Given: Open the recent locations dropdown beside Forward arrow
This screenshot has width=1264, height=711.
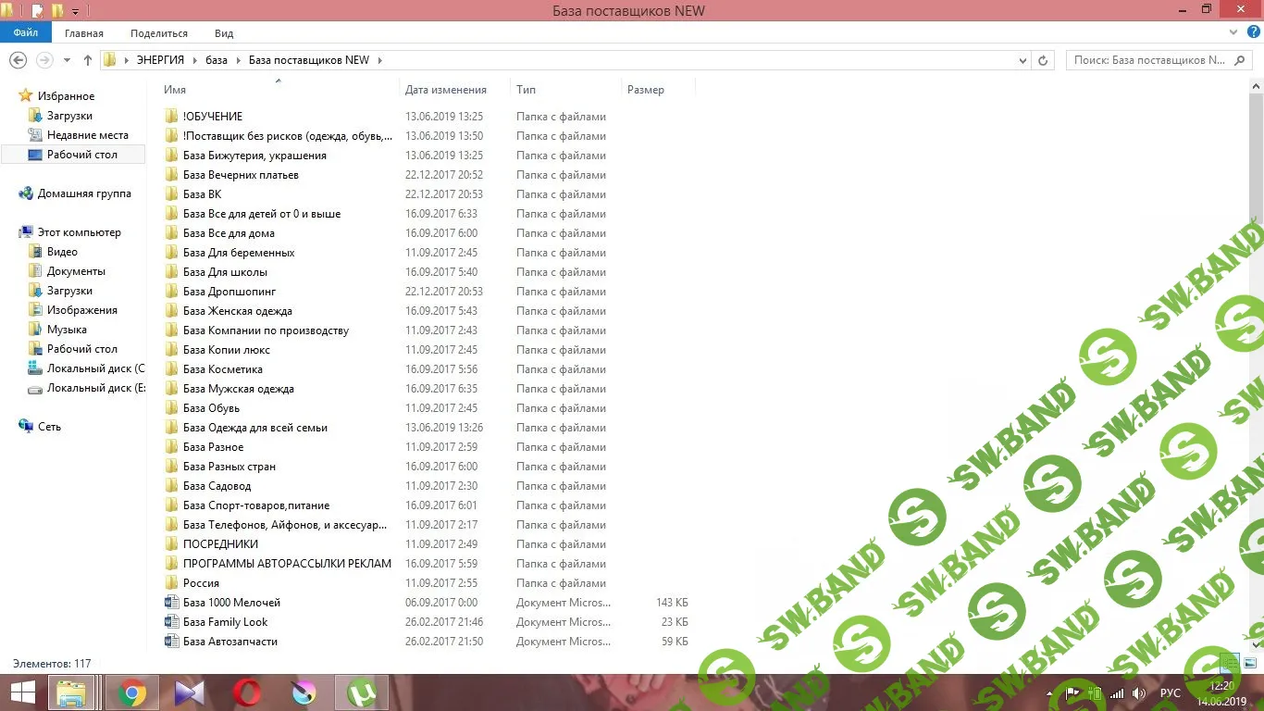Looking at the screenshot, I should point(67,60).
